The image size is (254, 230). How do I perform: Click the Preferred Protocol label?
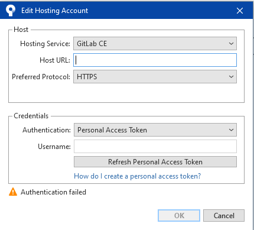click(41, 77)
